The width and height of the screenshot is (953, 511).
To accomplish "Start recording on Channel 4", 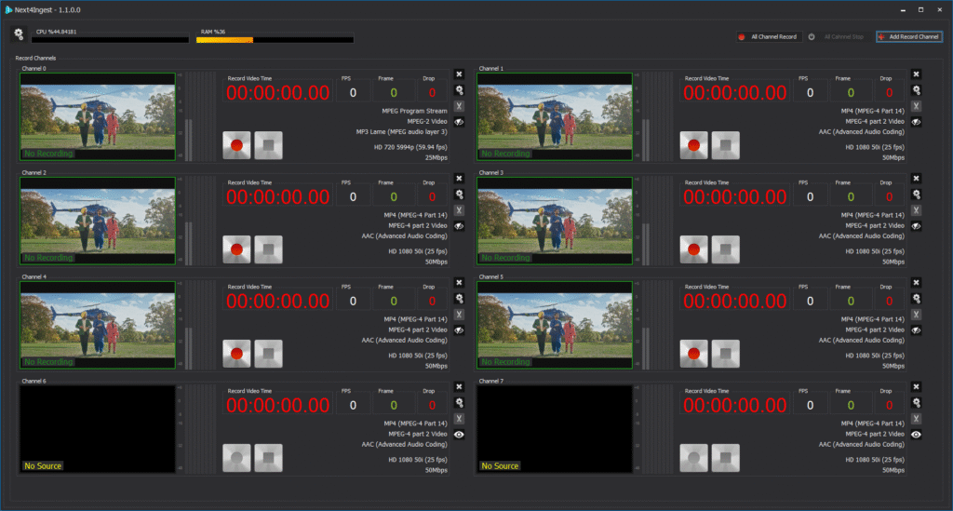I will pos(237,354).
